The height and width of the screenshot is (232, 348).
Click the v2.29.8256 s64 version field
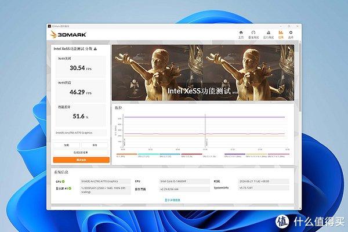coord(184,189)
